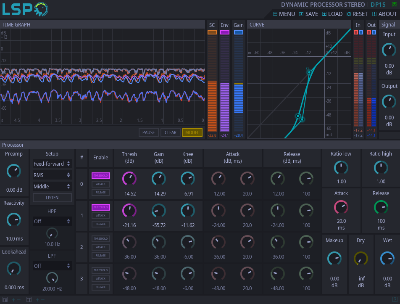This screenshot has width=400, height=304.
Task: Enable ATTACK on row 1
Action: pyautogui.click(x=101, y=216)
